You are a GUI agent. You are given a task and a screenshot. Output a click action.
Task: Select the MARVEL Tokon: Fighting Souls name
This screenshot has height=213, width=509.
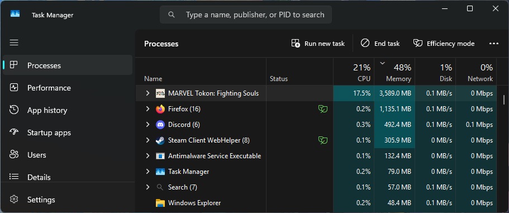213,93
